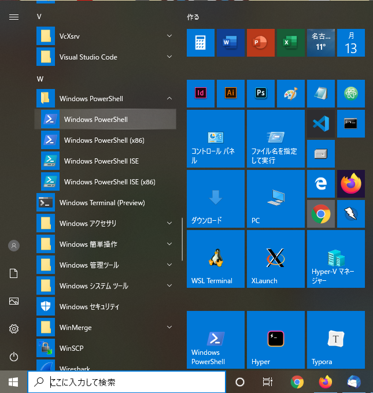Open Chrome from the taskbar
This screenshot has width=373, height=393.
[x=297, y=382]
